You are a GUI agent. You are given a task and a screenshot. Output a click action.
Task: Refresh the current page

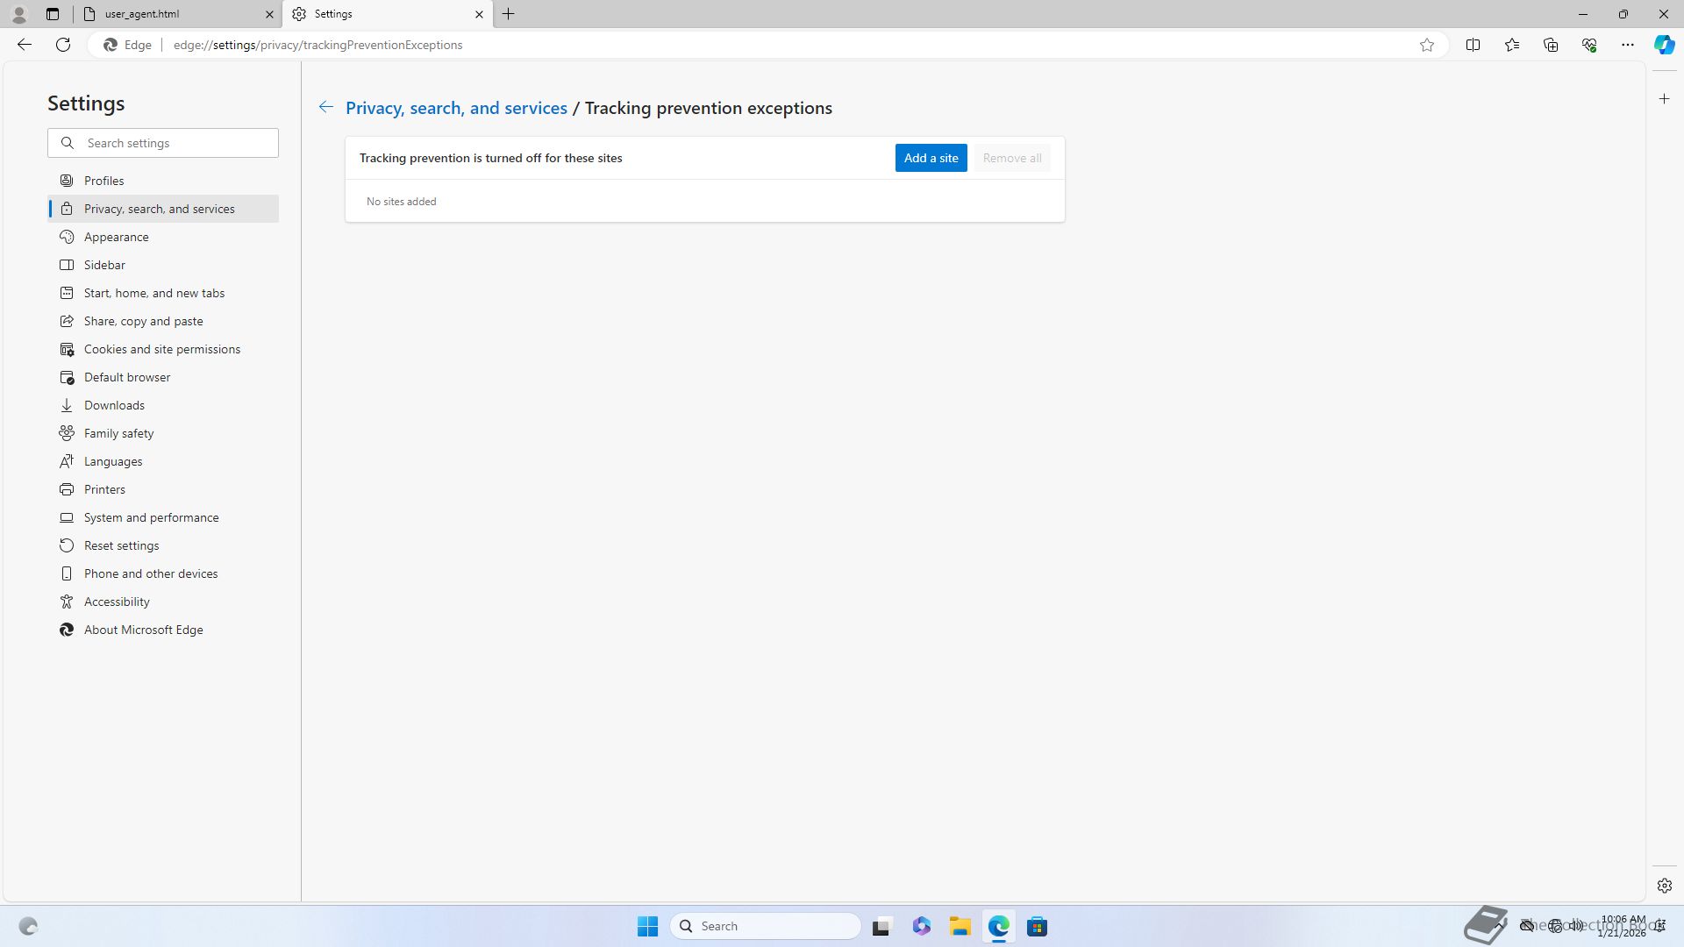pos(63,45)
